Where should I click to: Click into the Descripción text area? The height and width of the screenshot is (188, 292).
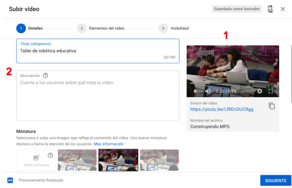(x=98, y=95)
